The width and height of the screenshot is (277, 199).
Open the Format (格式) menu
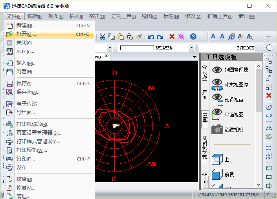(97, 16)
